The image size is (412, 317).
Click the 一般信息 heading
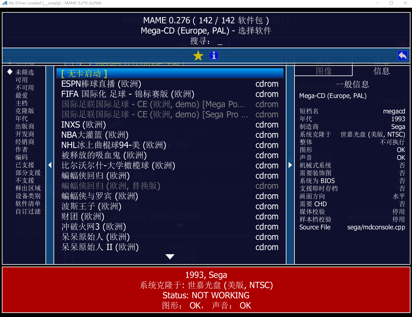[352, 84]
